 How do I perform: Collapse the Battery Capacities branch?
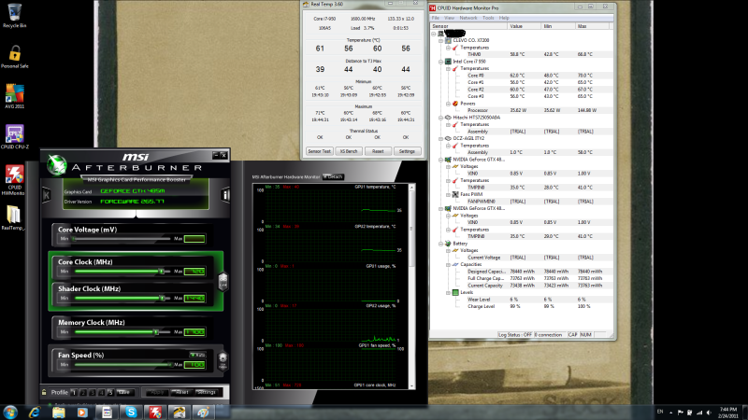click(x=448, y=264)
